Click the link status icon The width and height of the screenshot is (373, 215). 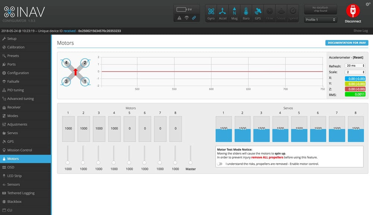(194, 18)
